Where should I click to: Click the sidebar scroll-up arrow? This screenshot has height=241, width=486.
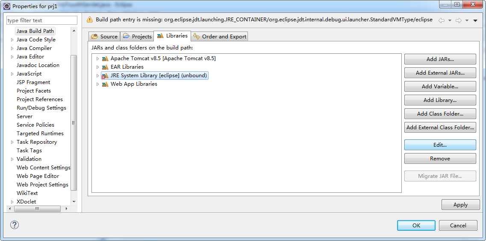pos(74,31)
